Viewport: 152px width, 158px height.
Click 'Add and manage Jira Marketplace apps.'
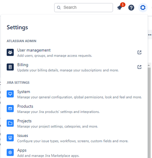click(48, 156)
